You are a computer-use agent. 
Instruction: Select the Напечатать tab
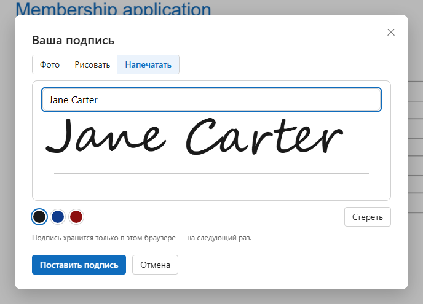click(x=148, y=64)
